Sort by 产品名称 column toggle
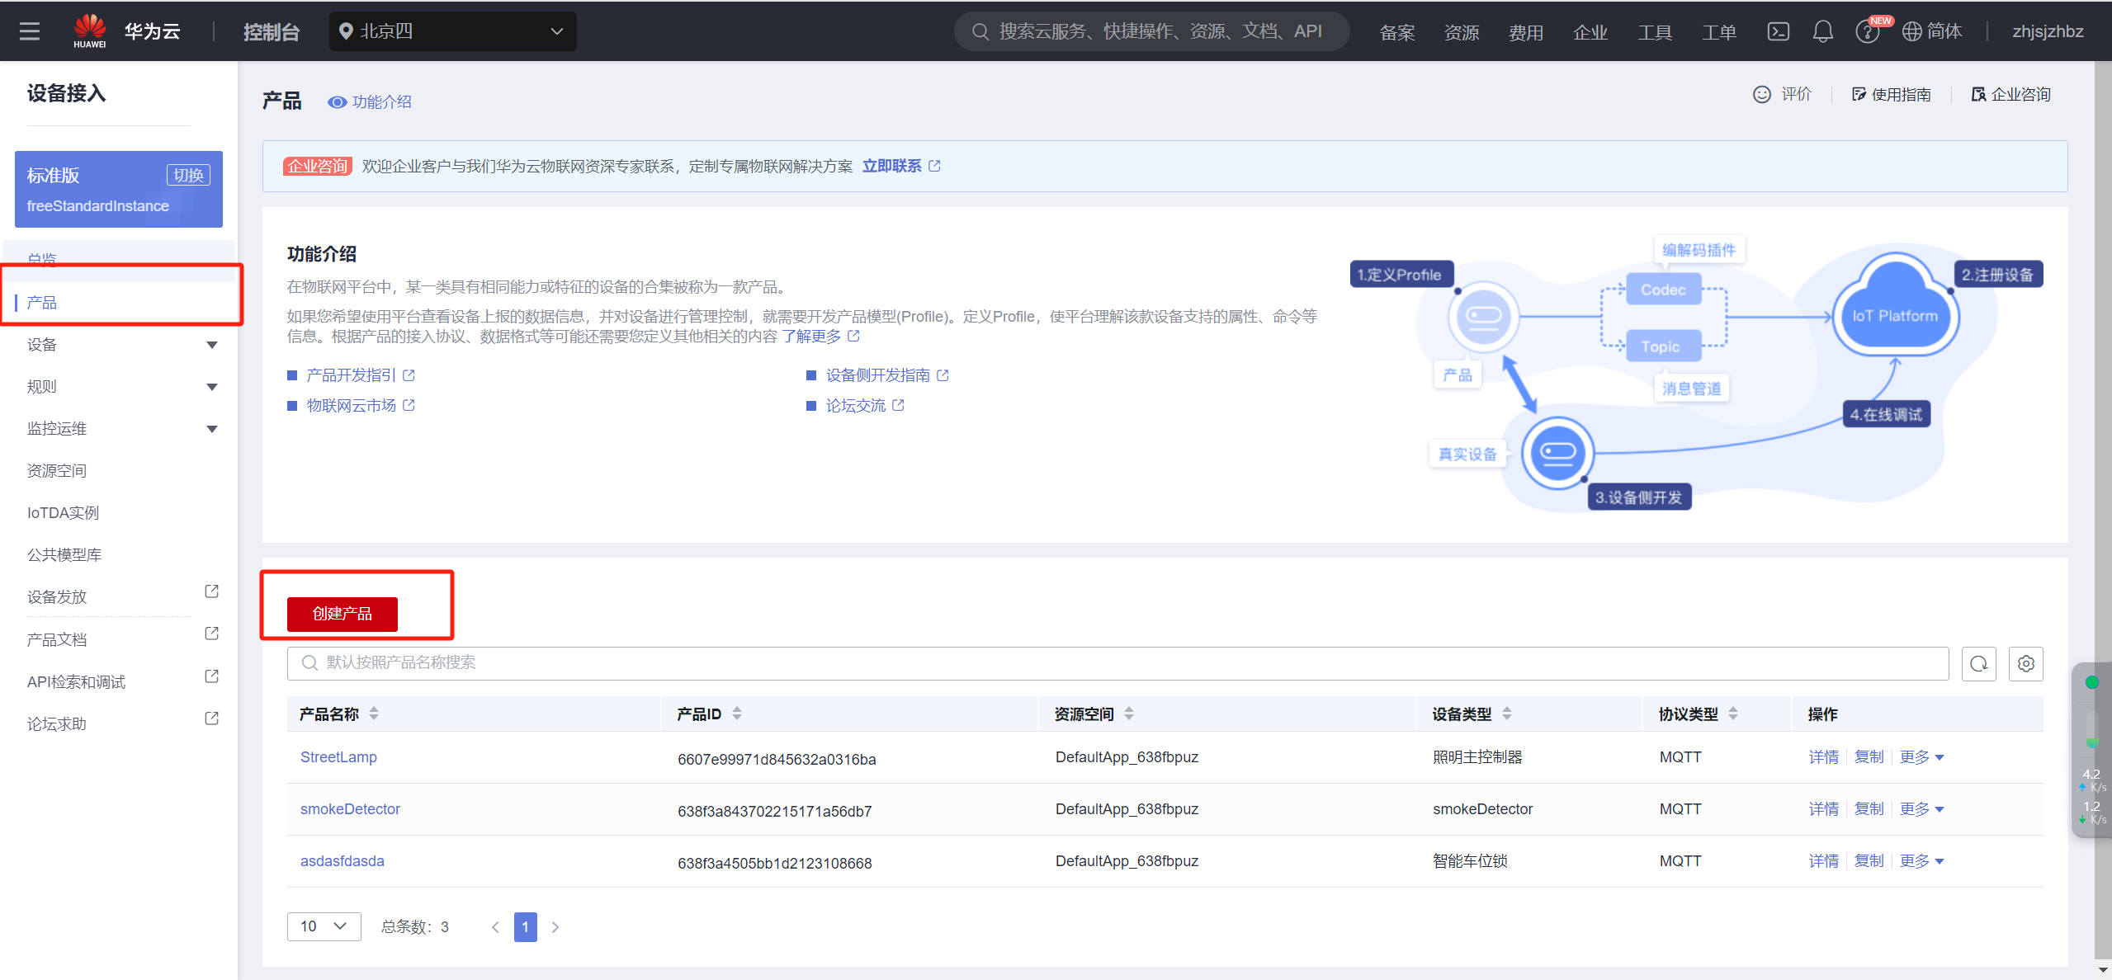The height and width of the screenshot is (980, 2112). tap(374, 714)
